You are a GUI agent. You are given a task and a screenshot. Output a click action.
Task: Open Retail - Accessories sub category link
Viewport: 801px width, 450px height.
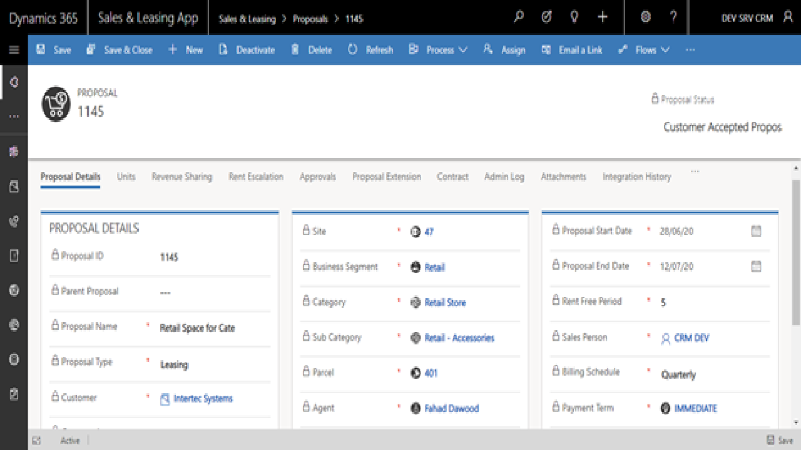coord(459,338)
